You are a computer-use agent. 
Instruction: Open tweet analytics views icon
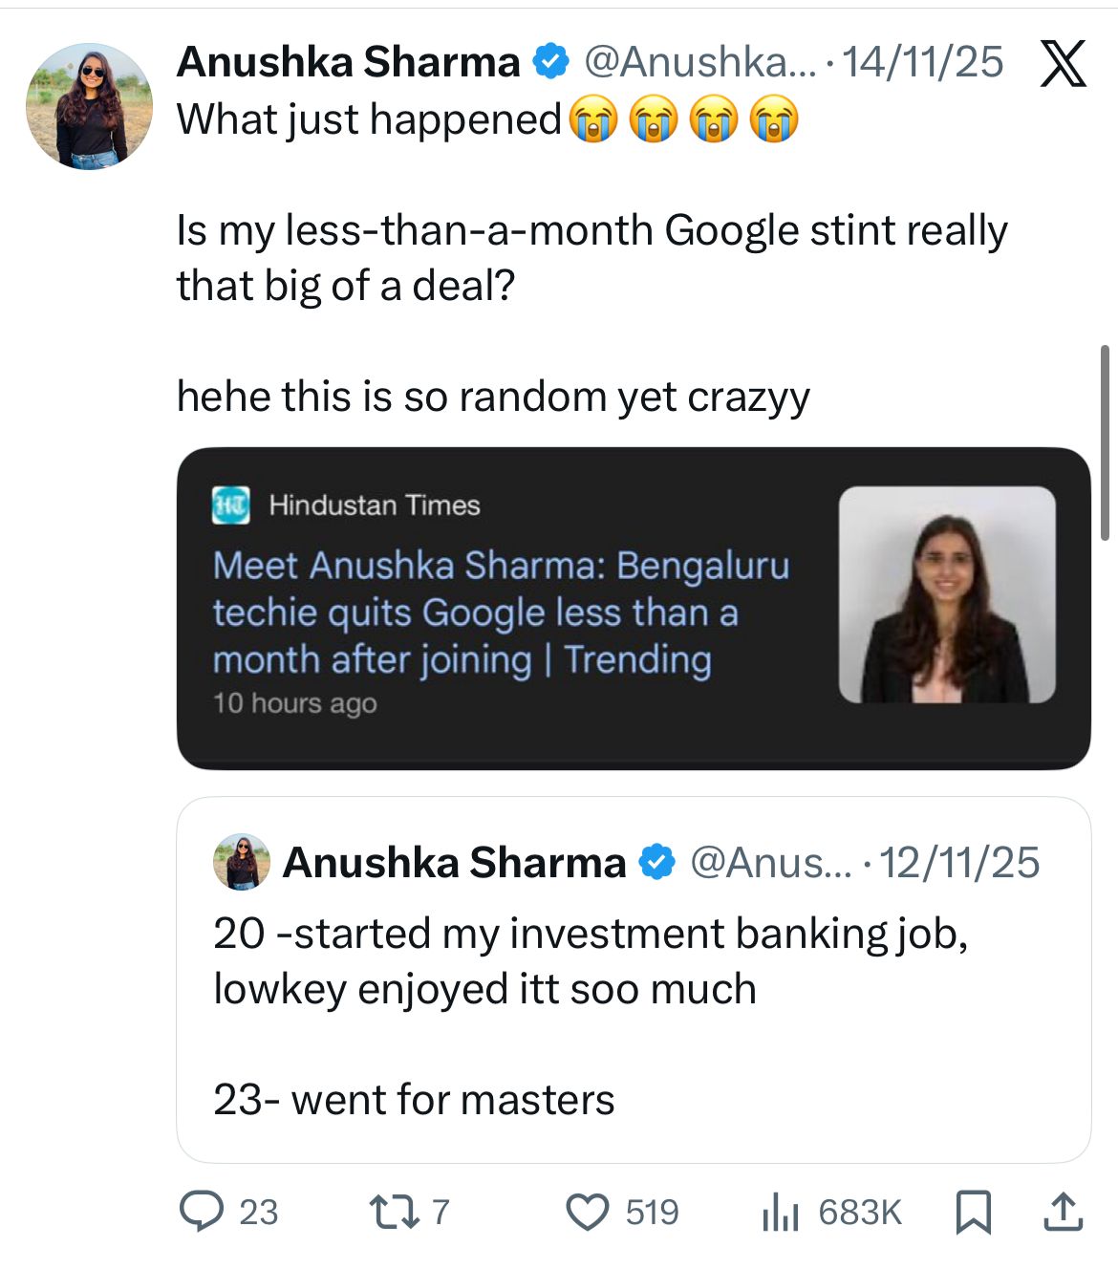pos(780,1213)
